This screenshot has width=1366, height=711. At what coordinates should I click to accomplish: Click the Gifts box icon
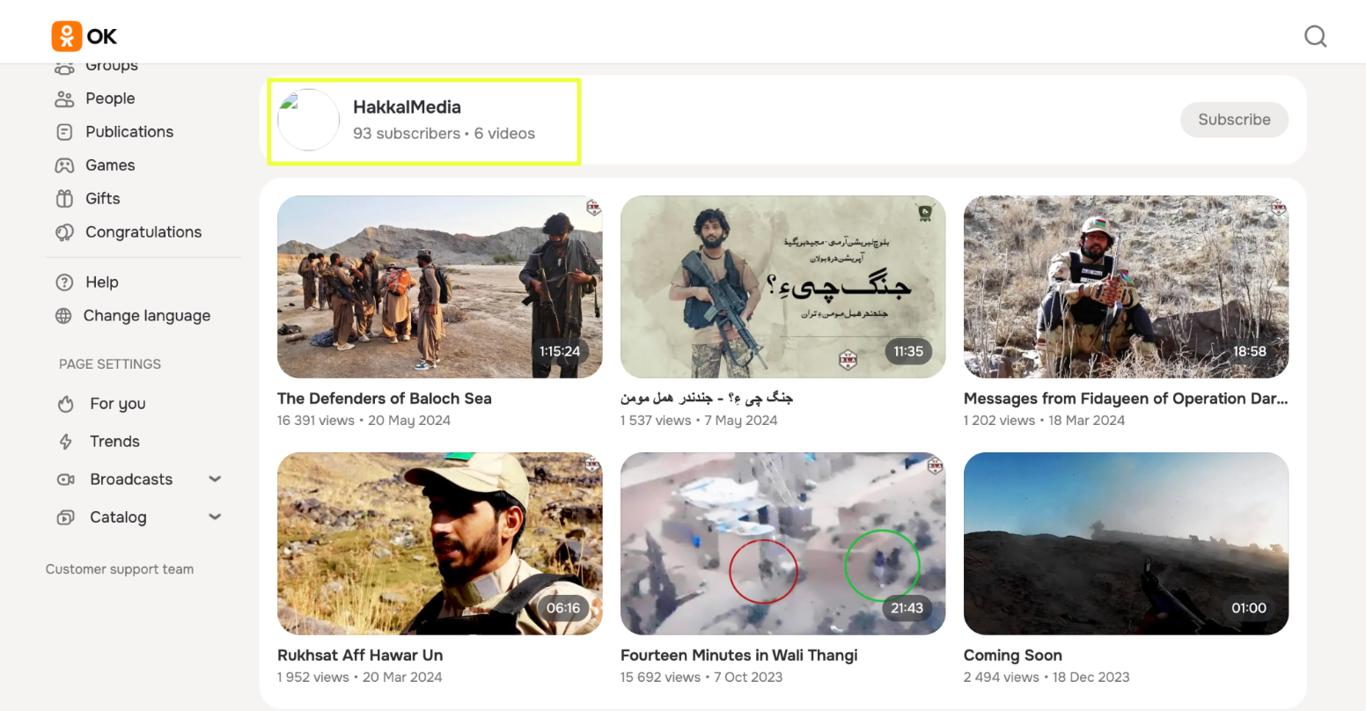point(64,199)
